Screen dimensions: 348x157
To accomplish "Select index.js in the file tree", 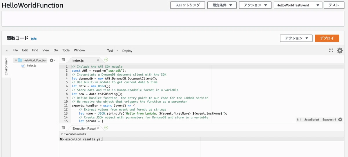I will pos(31,66).
